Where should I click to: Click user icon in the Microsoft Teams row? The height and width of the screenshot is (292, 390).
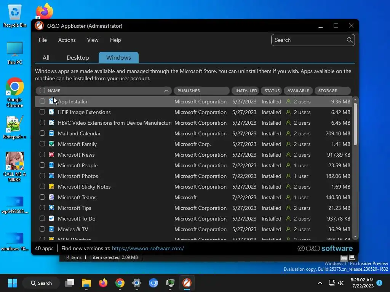tap(288, 197)
